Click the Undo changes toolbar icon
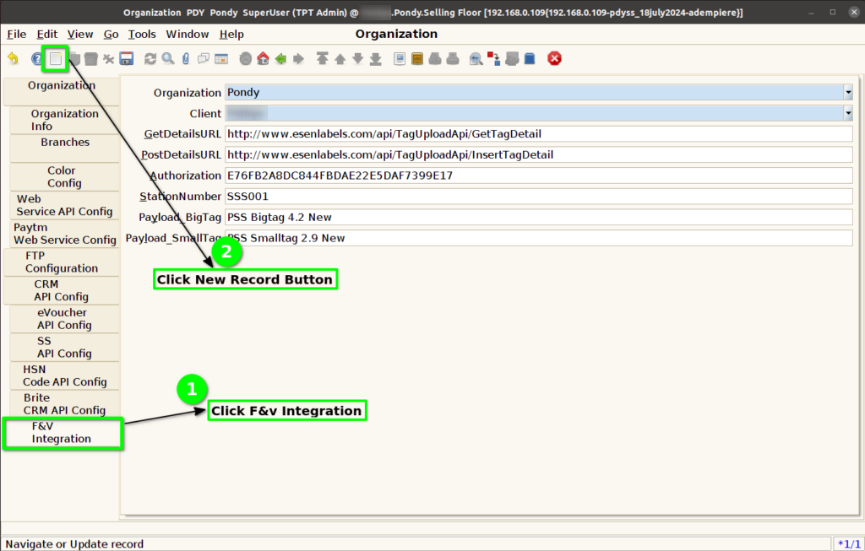This screenshot has height=551, width=865. (x=13, y=58)
